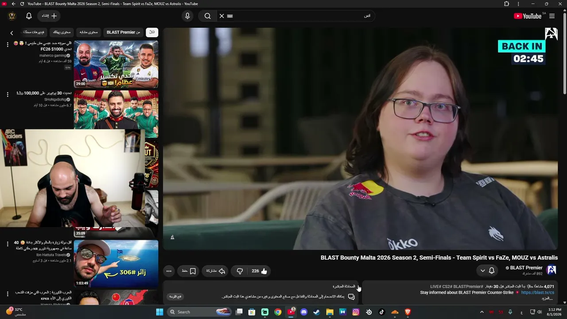Click the Ibn Hattuta Travels channel name
This screenshot has height=319, width=567.
(51, 255)
